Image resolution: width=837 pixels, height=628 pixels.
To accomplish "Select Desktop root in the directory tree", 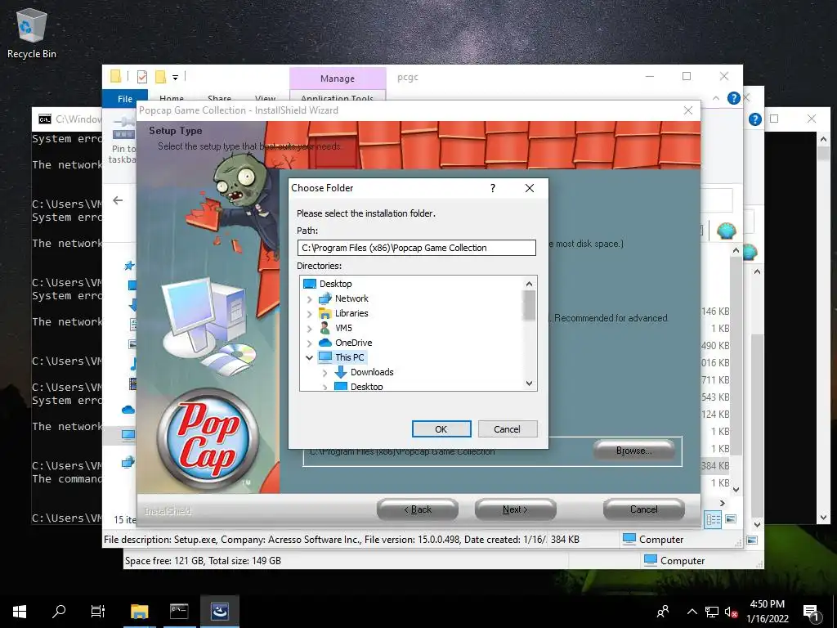I will point(335,284).
